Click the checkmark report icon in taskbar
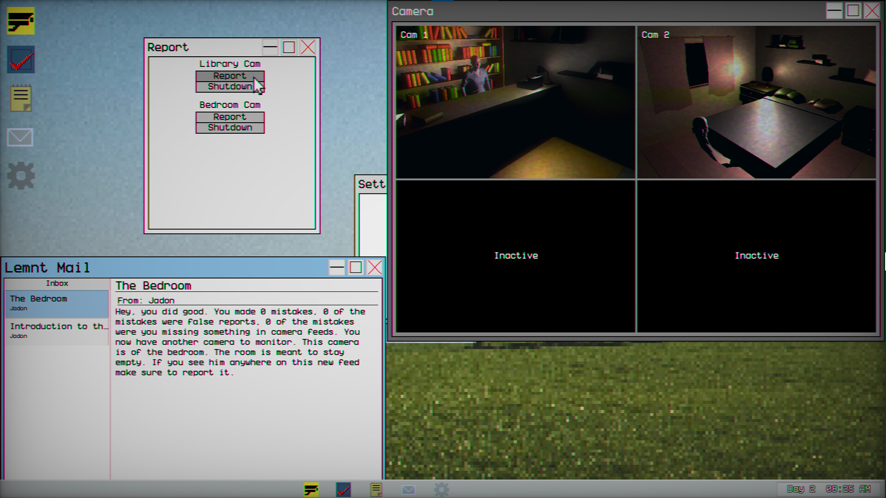 point(343,489)
